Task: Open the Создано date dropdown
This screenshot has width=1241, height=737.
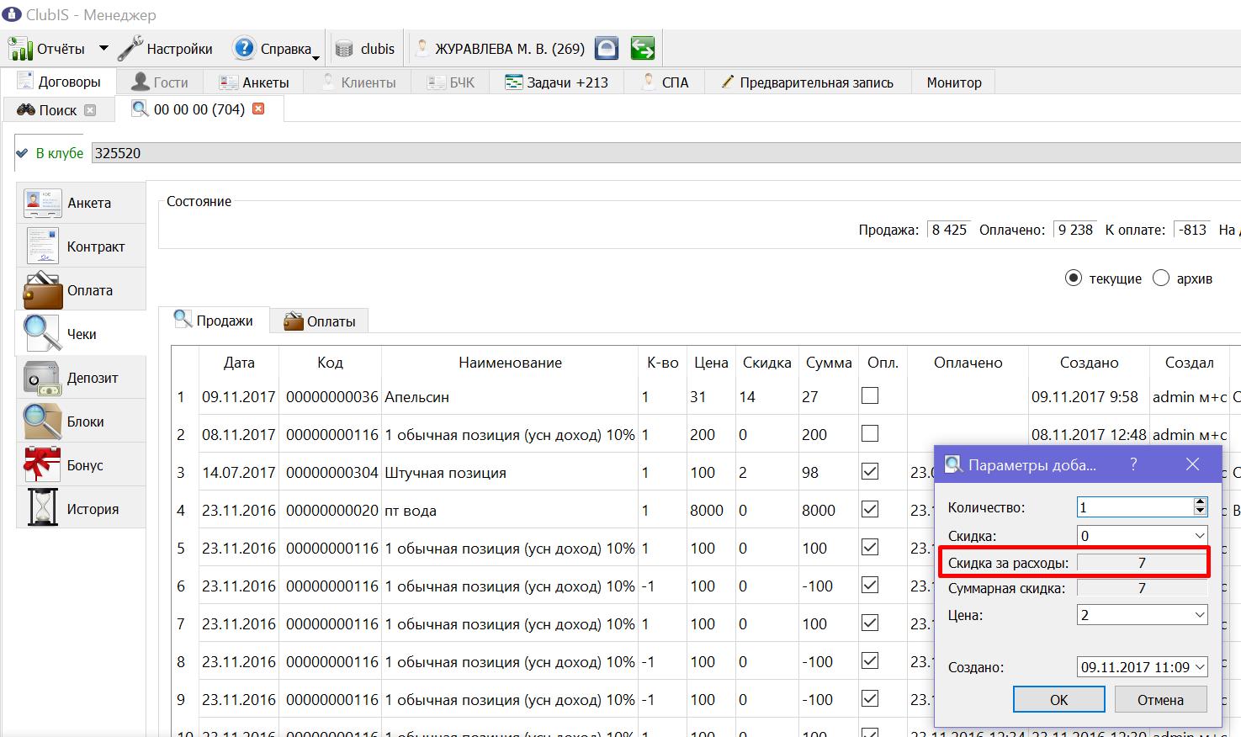Action: click(x=1200, y=667)
